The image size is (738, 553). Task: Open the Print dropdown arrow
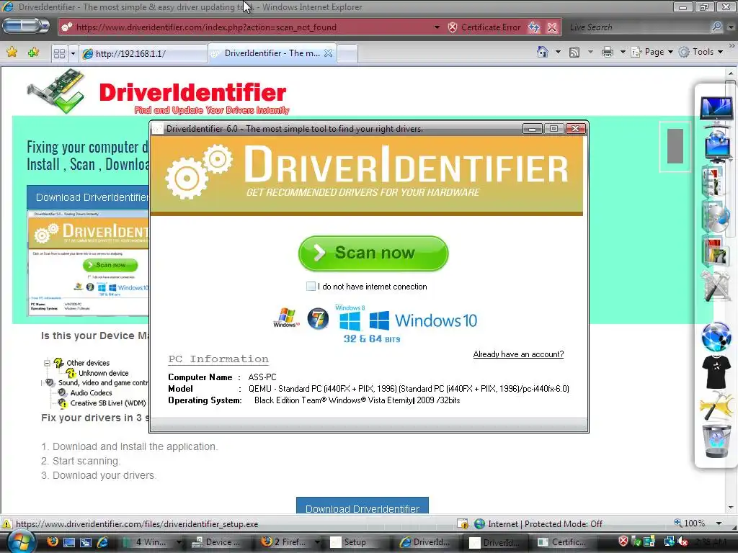(622, 52)
